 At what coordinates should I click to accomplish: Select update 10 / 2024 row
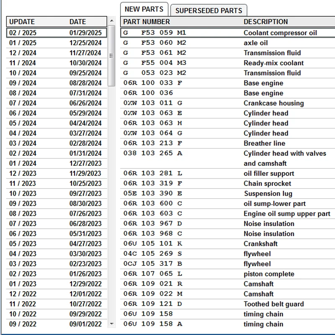(57, 73)
